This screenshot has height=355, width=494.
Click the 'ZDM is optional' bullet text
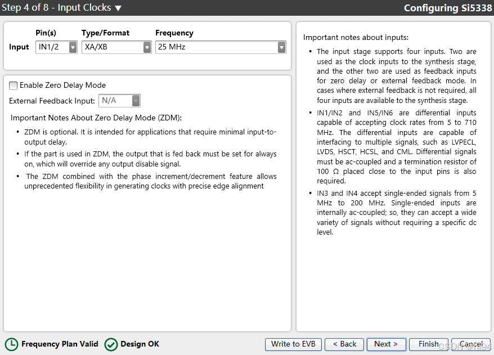click(x=150, y=137)
